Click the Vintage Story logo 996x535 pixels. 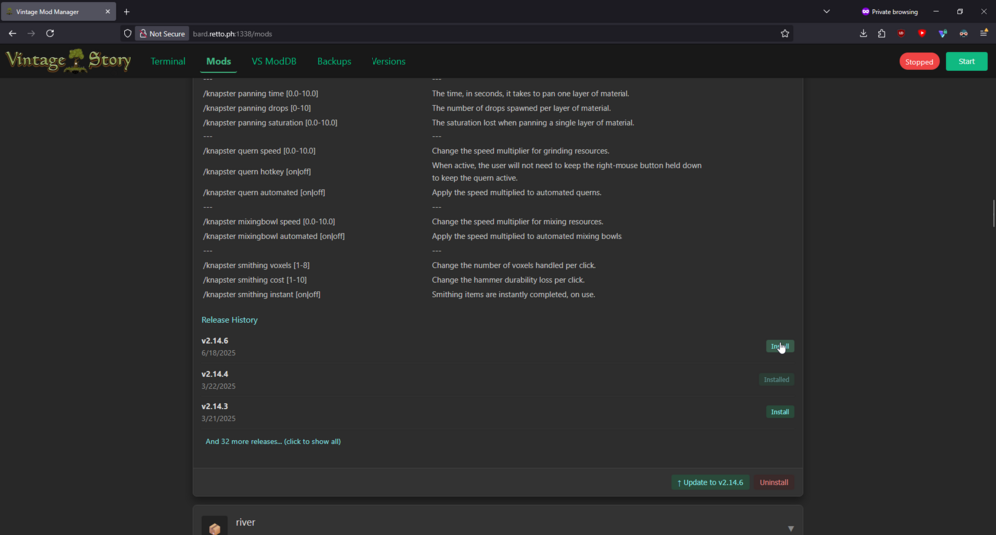(x=68, y=61)
